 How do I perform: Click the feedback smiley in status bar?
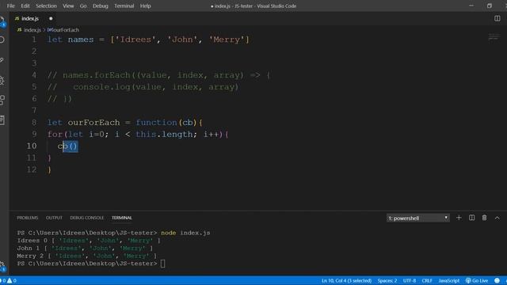click(x=497, y=280)
